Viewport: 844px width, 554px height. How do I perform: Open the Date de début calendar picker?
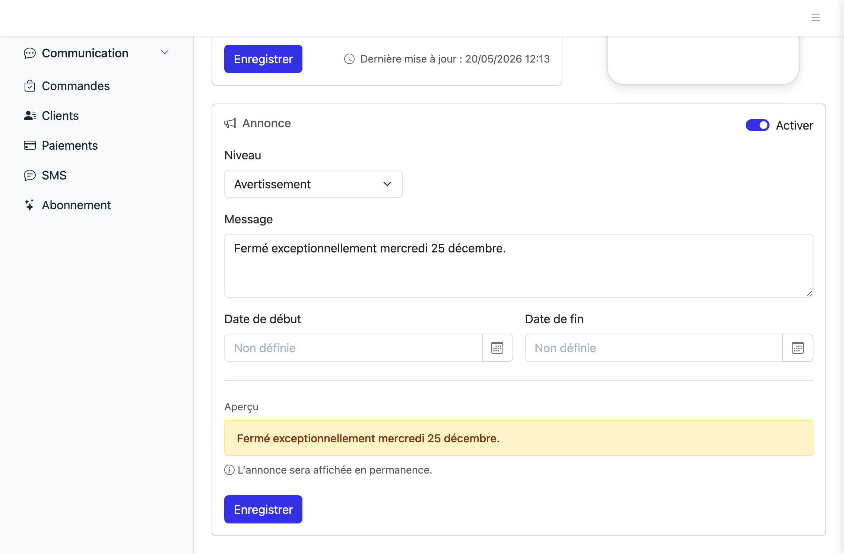(497, 348)
